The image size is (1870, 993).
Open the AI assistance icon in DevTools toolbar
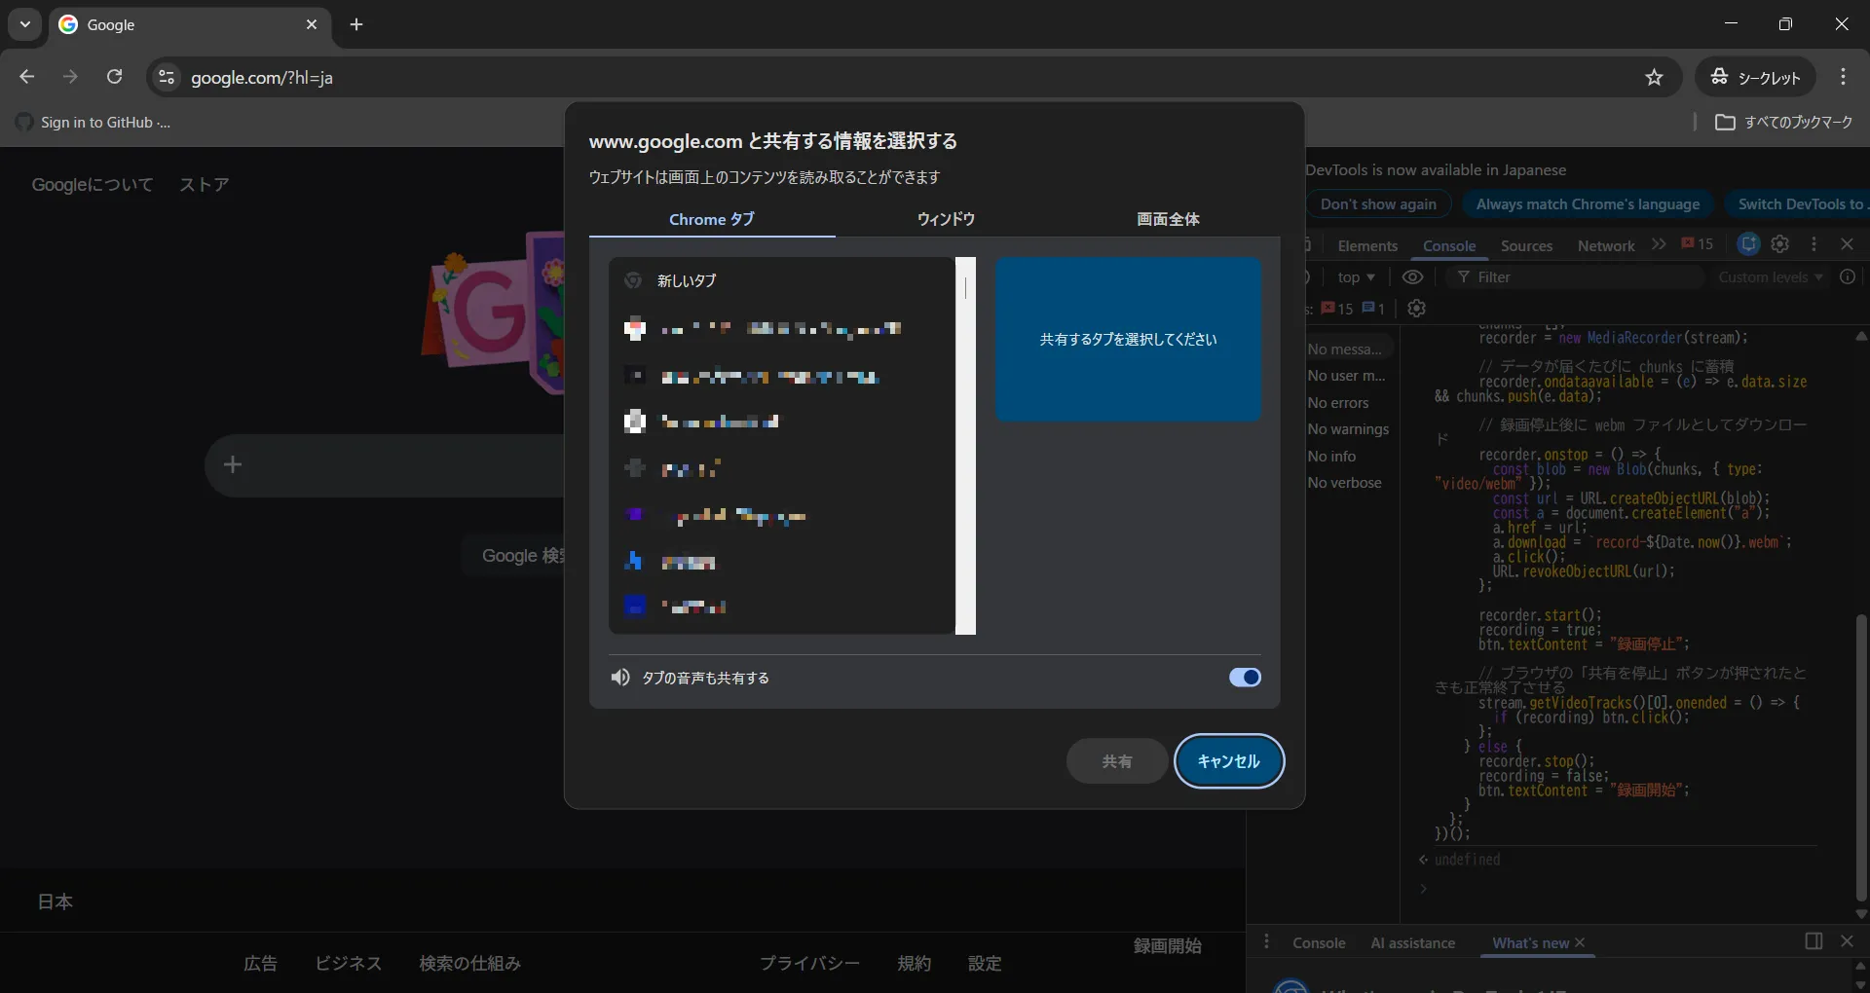click(1748, 244)
